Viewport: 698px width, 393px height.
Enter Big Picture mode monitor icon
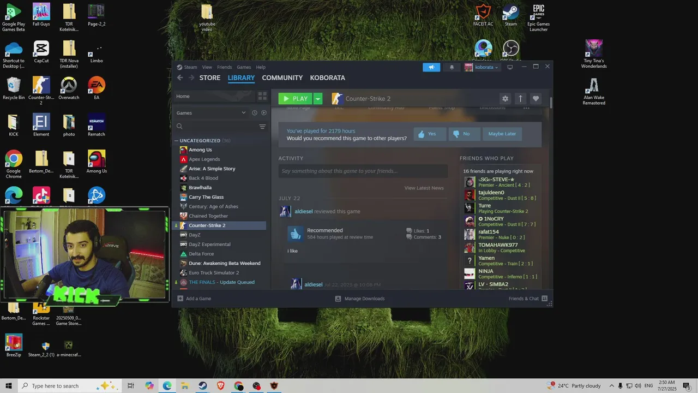pos(510,67)
